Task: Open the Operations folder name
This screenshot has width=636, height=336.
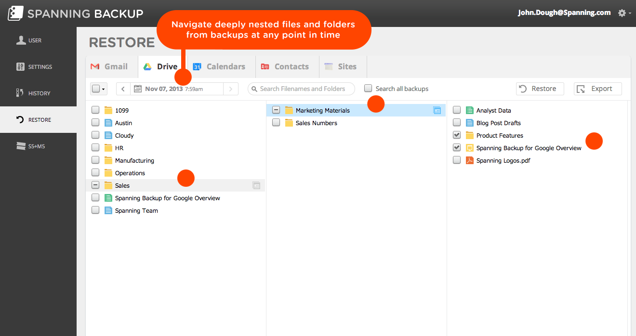Action: point(130,173)
